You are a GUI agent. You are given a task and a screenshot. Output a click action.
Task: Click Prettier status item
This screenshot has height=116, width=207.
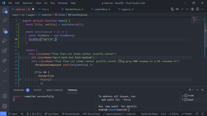[187, 114]
